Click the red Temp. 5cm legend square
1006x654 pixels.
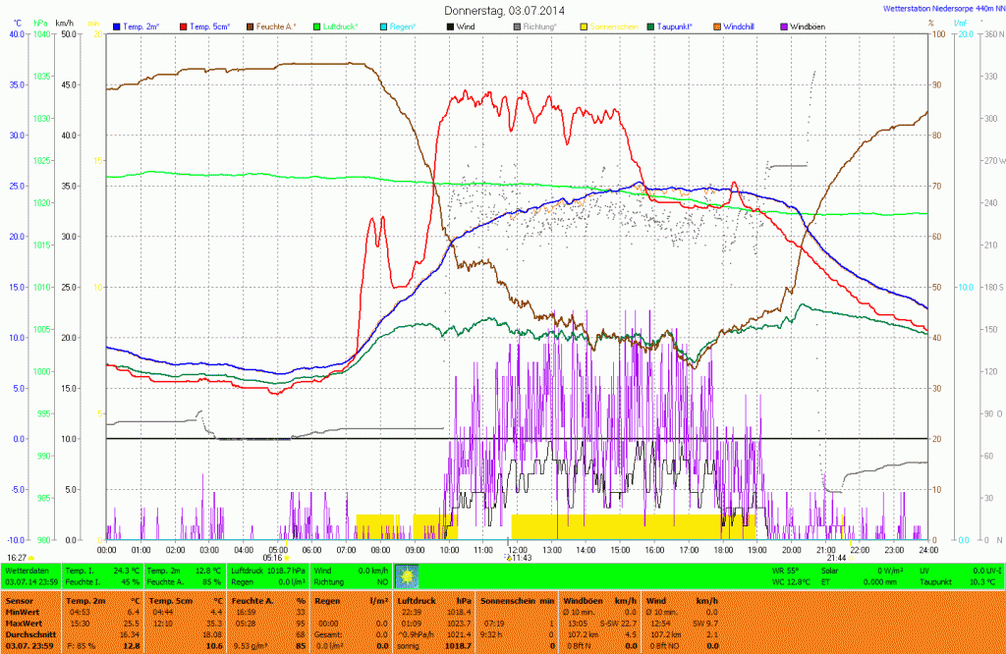[184, 27]
